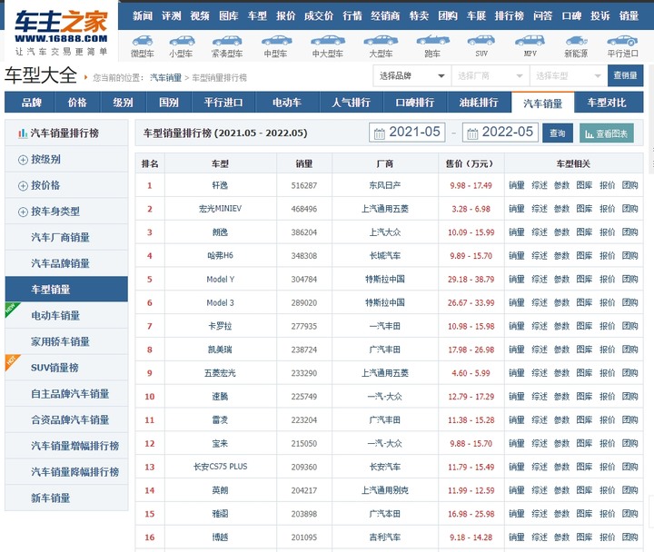This screenshot has width=654, height=552.
Task: Select the 中大型车 car icon
Action: tap(328, 41)
